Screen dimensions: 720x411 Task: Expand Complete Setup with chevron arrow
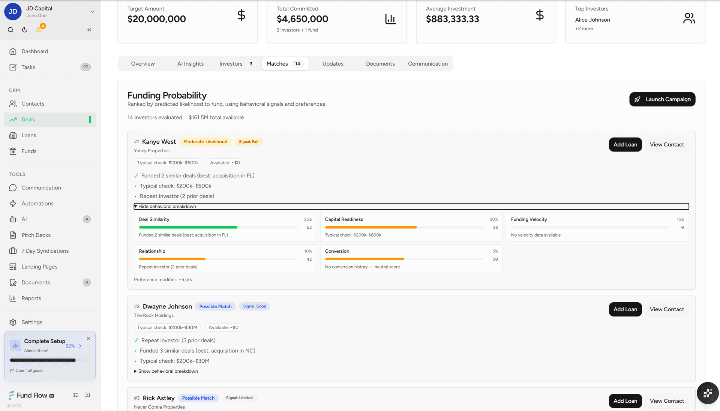(80, 346)
